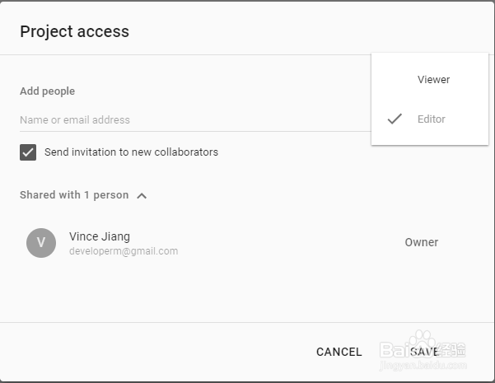Click the Owner role label

[x=421, y=243]
